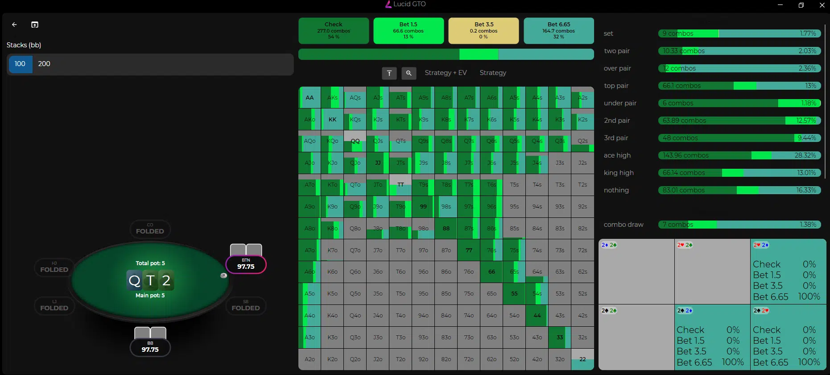830x375 pixels.
Task: Click the scroll-to-top arrow icon above the grid
Action: coord(389,73)
